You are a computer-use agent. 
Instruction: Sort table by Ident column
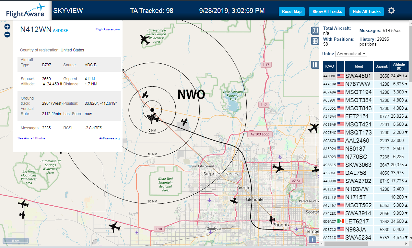point(359,66)
